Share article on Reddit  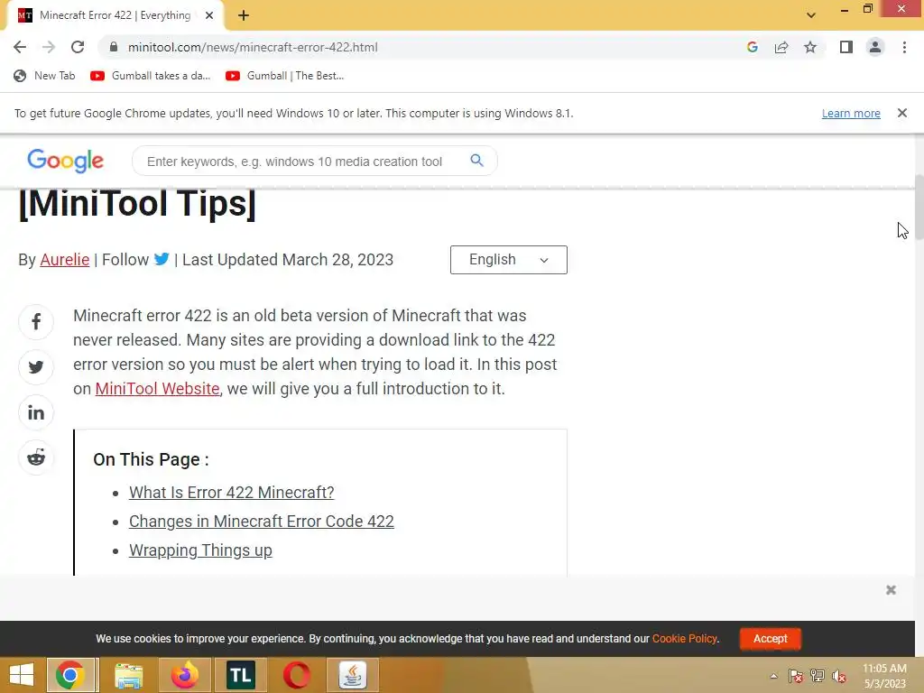[36, 457]
